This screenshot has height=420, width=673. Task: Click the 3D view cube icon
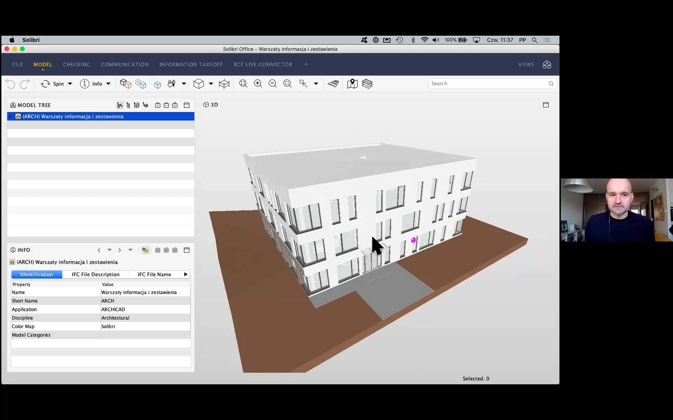[198, 84]
